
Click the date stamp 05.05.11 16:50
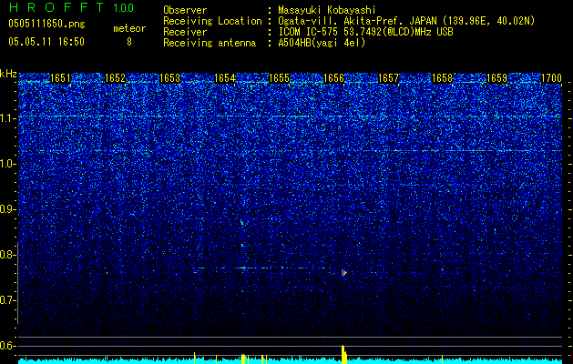click(x=46, y=42)
